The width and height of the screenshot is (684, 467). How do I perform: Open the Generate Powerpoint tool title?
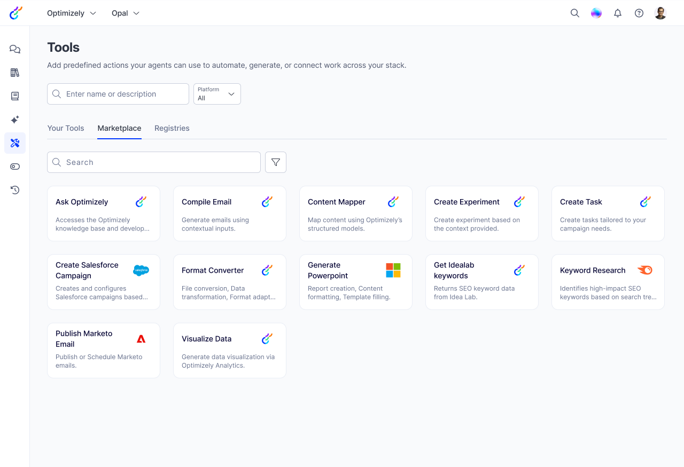pos(328,270)
